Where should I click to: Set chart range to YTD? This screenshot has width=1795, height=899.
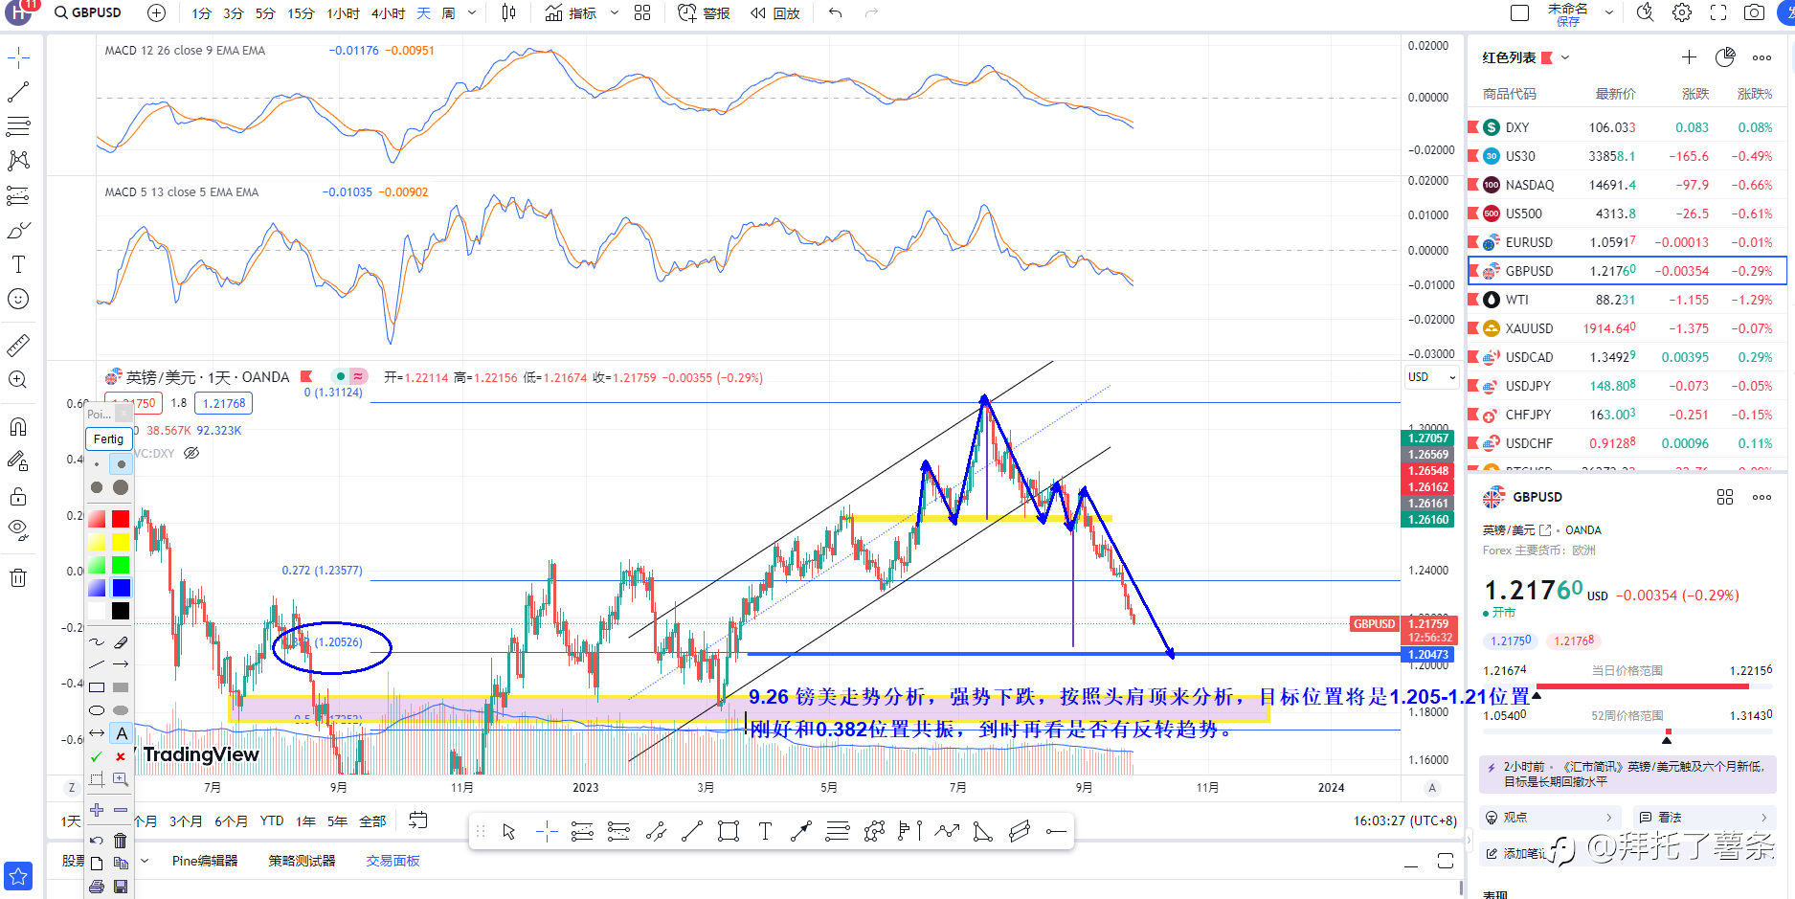point(272,820)
